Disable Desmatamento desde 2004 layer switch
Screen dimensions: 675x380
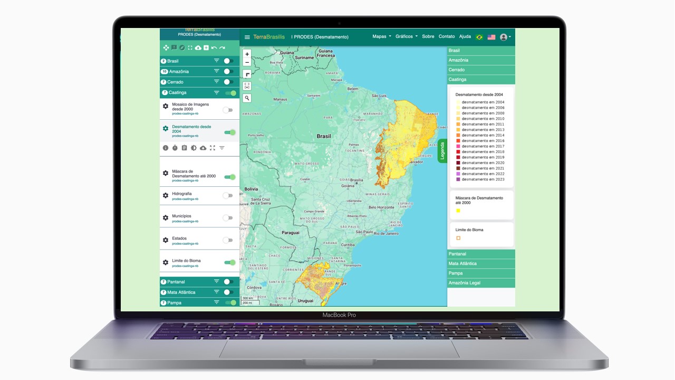pos(230,132)
